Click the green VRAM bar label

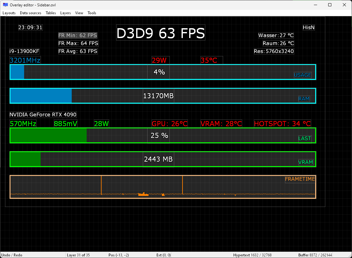[306, 162]
